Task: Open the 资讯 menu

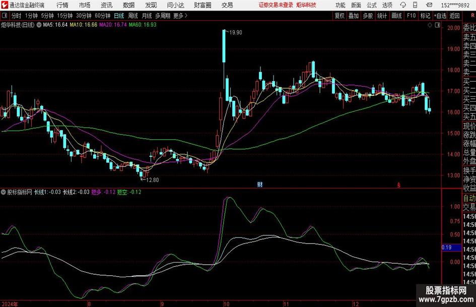Action: pos(107,5)
